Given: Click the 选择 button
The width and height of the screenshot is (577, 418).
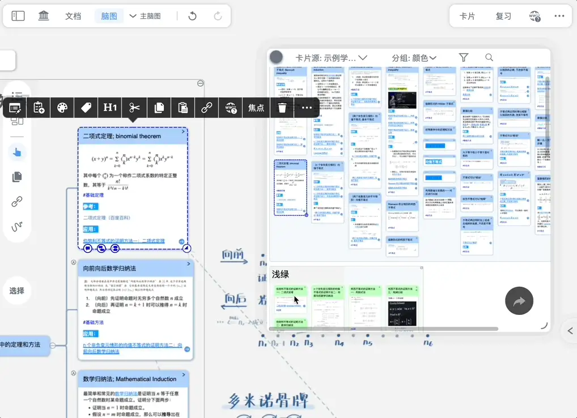Looking at the screenshot, I should [17, 291].
